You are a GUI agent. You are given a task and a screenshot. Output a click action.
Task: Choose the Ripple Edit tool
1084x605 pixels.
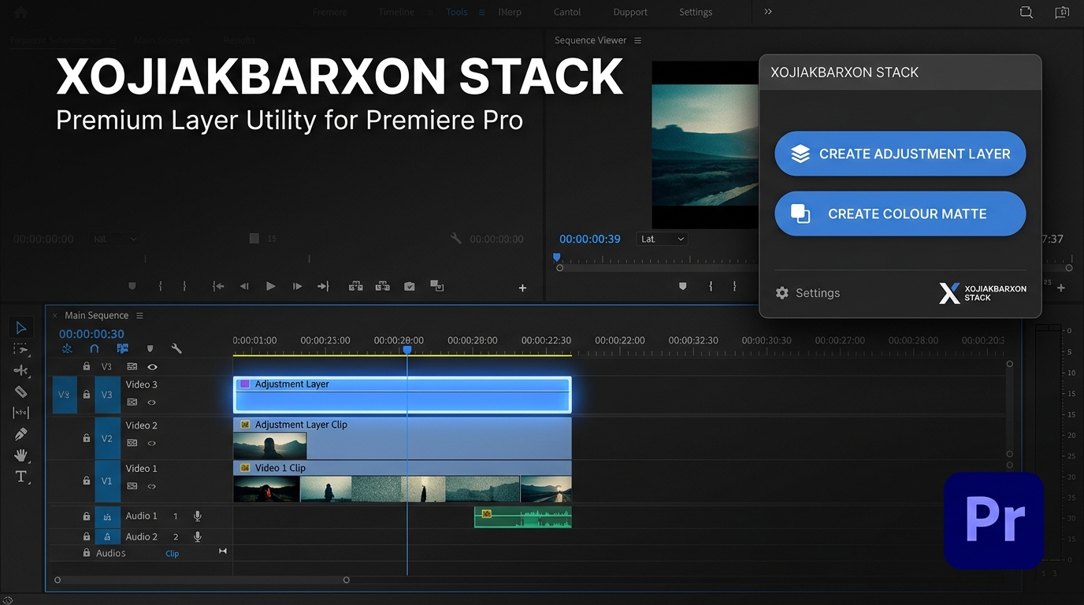(21, 370)
